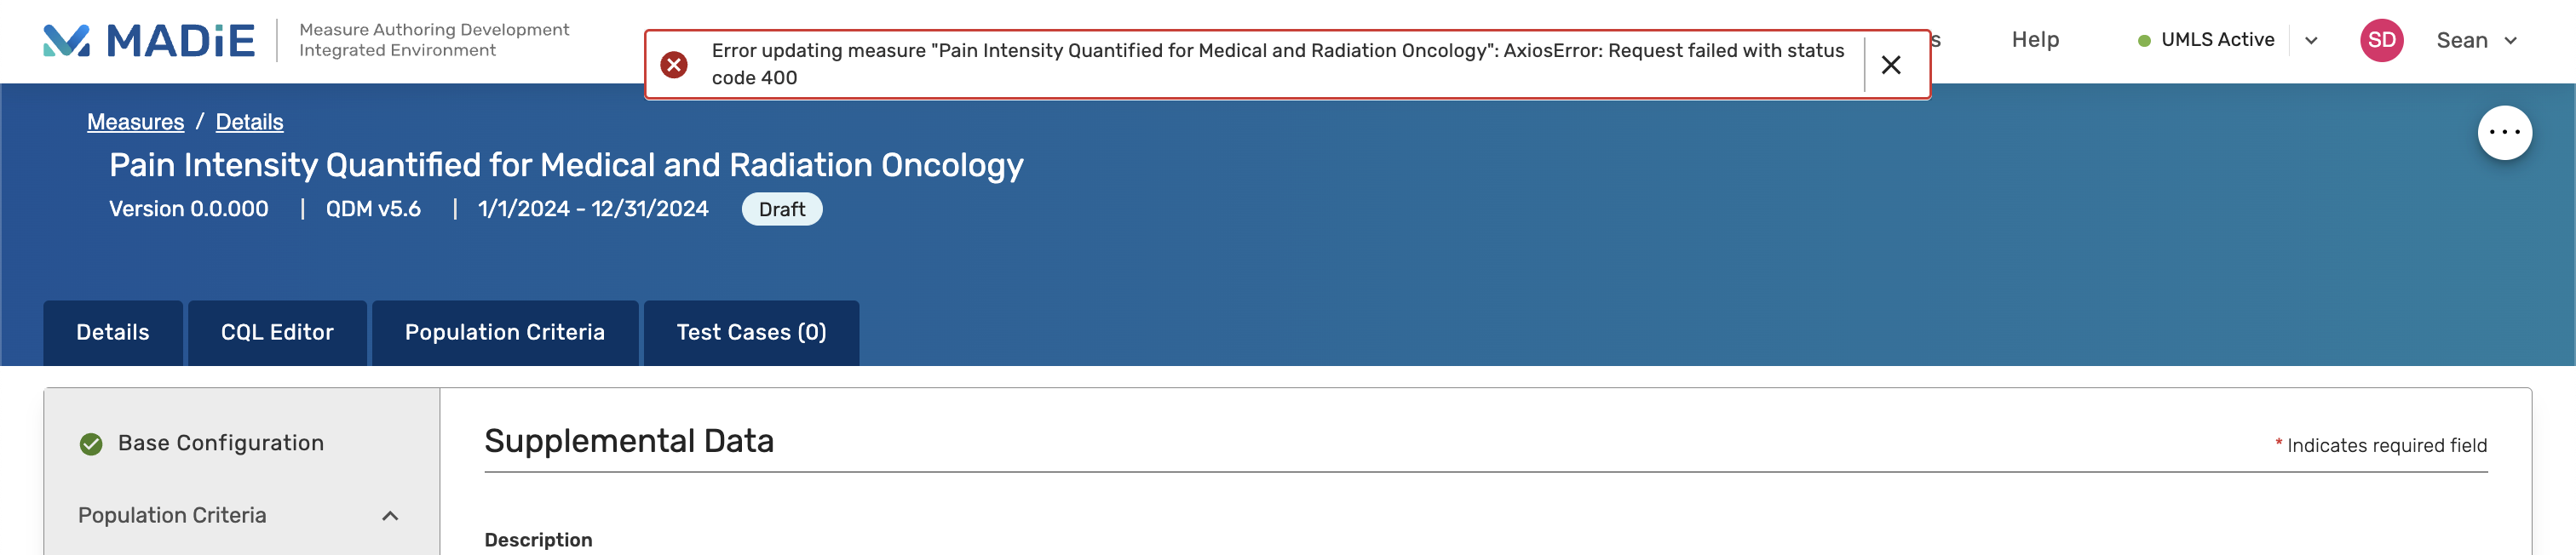Open the three-dot measure actions menu
The height and width of the screenshot is (555, 2576).
click(2503, 133)
